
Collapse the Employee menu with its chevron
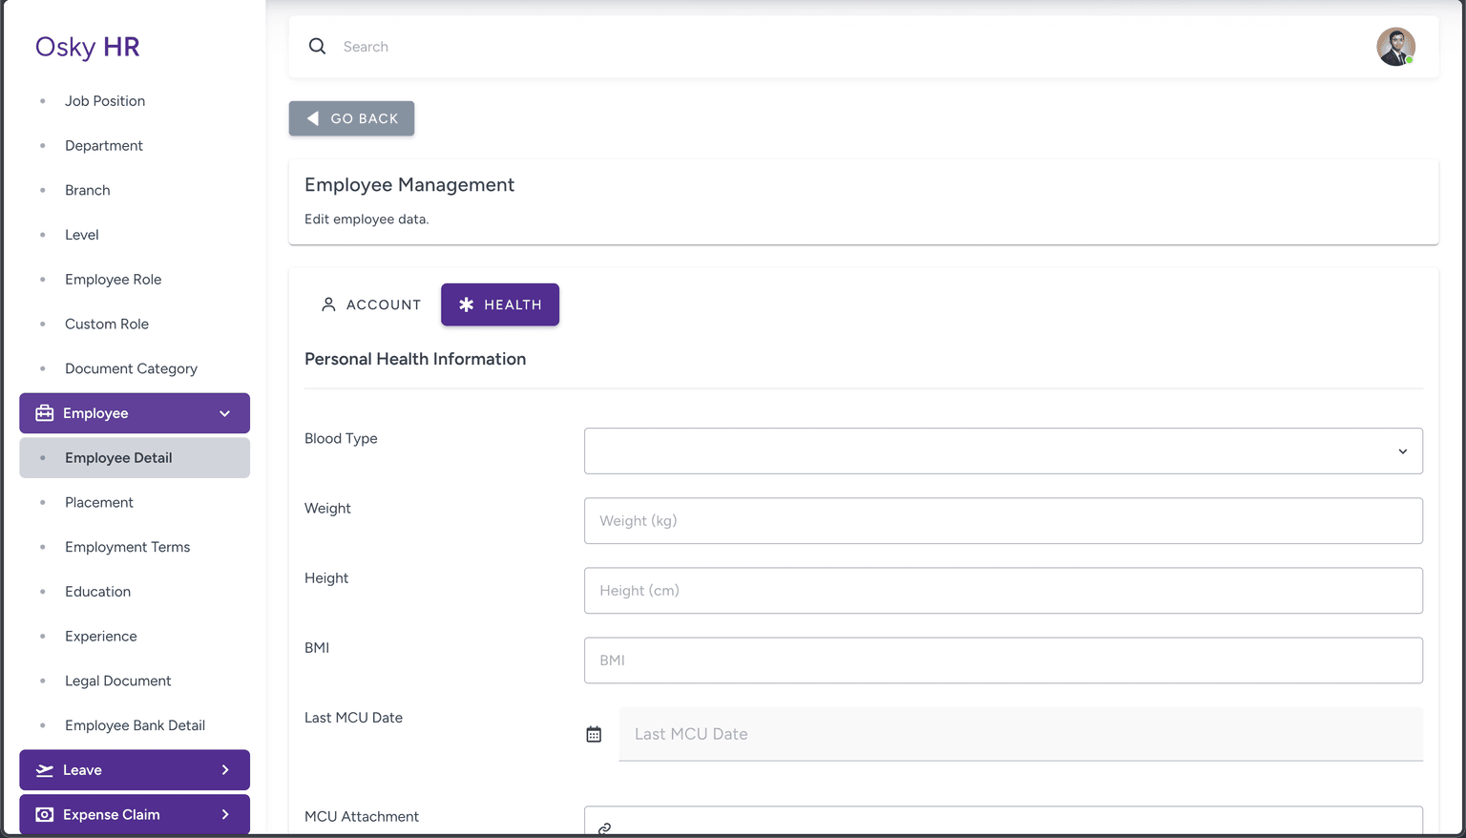point(225,413)
